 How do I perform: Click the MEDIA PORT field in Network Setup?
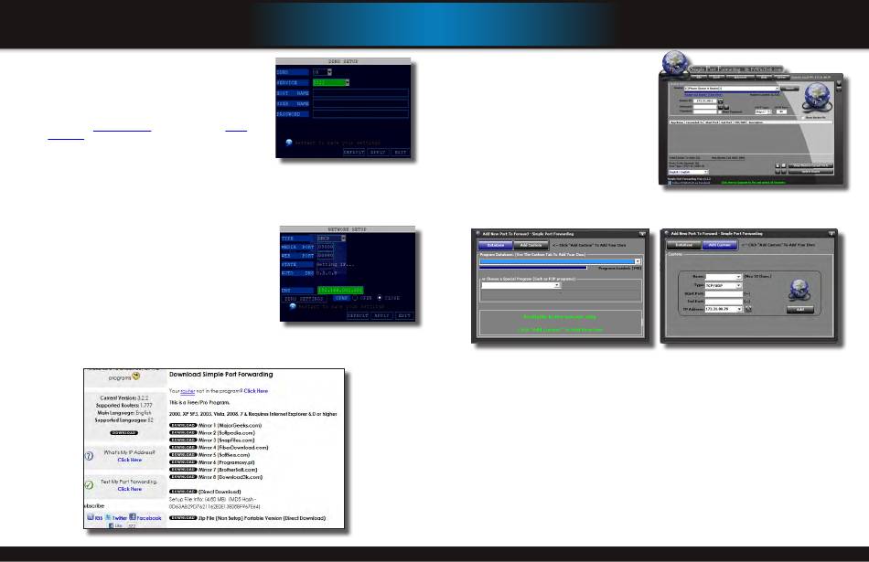(326, 247)
